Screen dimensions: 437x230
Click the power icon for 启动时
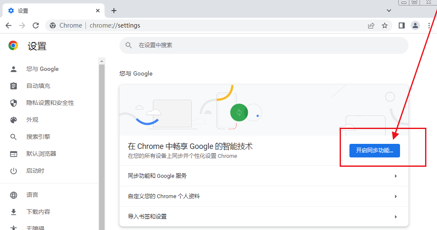coord(13,171)
